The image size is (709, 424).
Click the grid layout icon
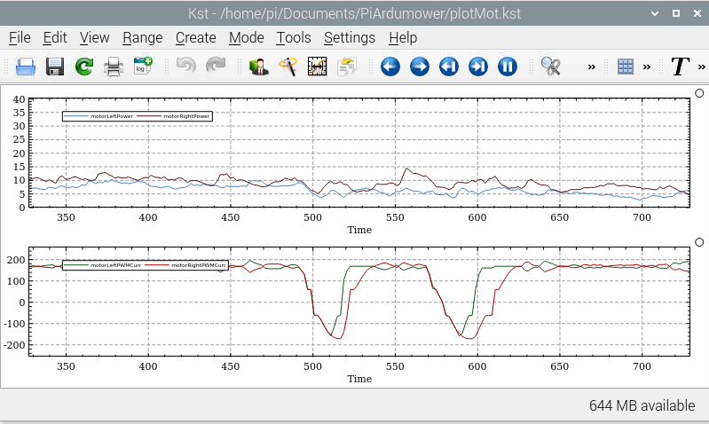coord(626,67)
